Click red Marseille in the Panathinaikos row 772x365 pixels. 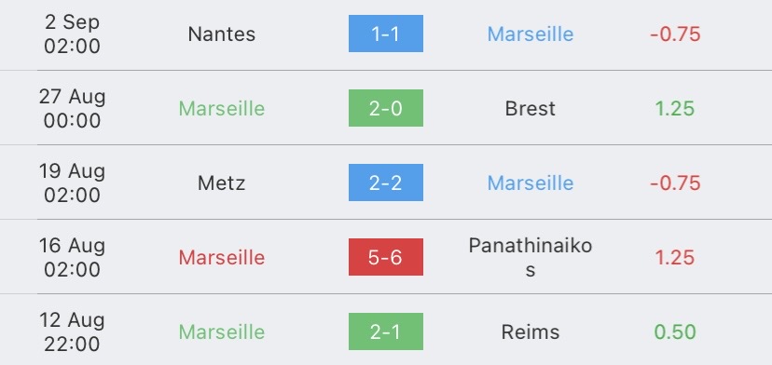pos(222,258)
